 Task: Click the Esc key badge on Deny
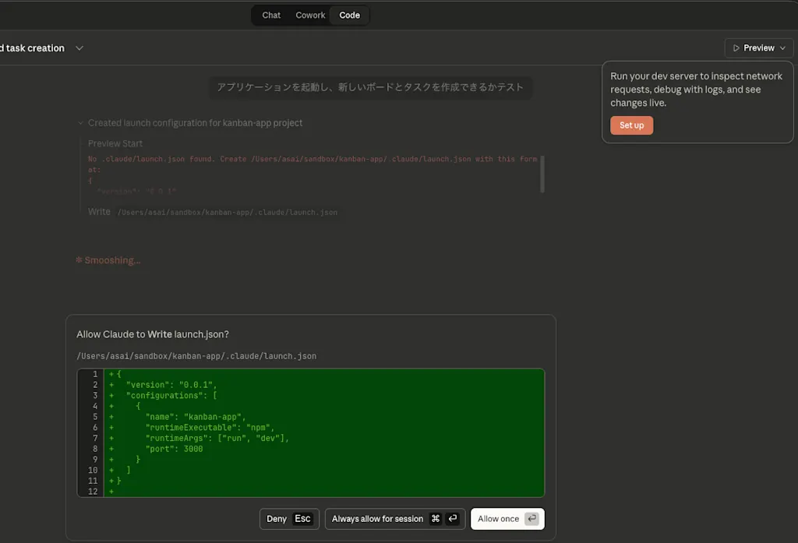click(x=302, y=519)
